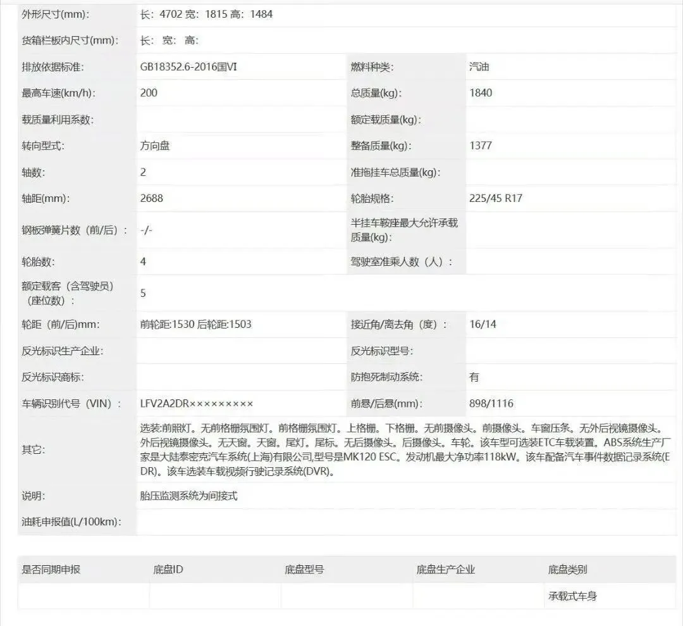The image size is (683, 626).
Task: Click the 额定载质量(kg) label
Action: click(x=386, y=120)
